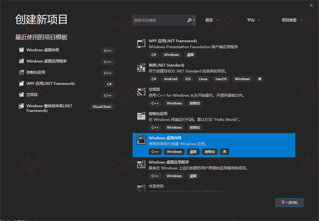Expand the search box dropdown arrow
This screenshot has width=319, height=221.
pyautogui.click(x=194, y=20)
